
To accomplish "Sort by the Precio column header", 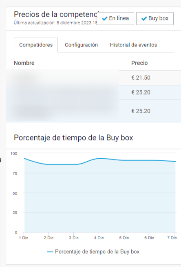I will [x=139, y=63].
